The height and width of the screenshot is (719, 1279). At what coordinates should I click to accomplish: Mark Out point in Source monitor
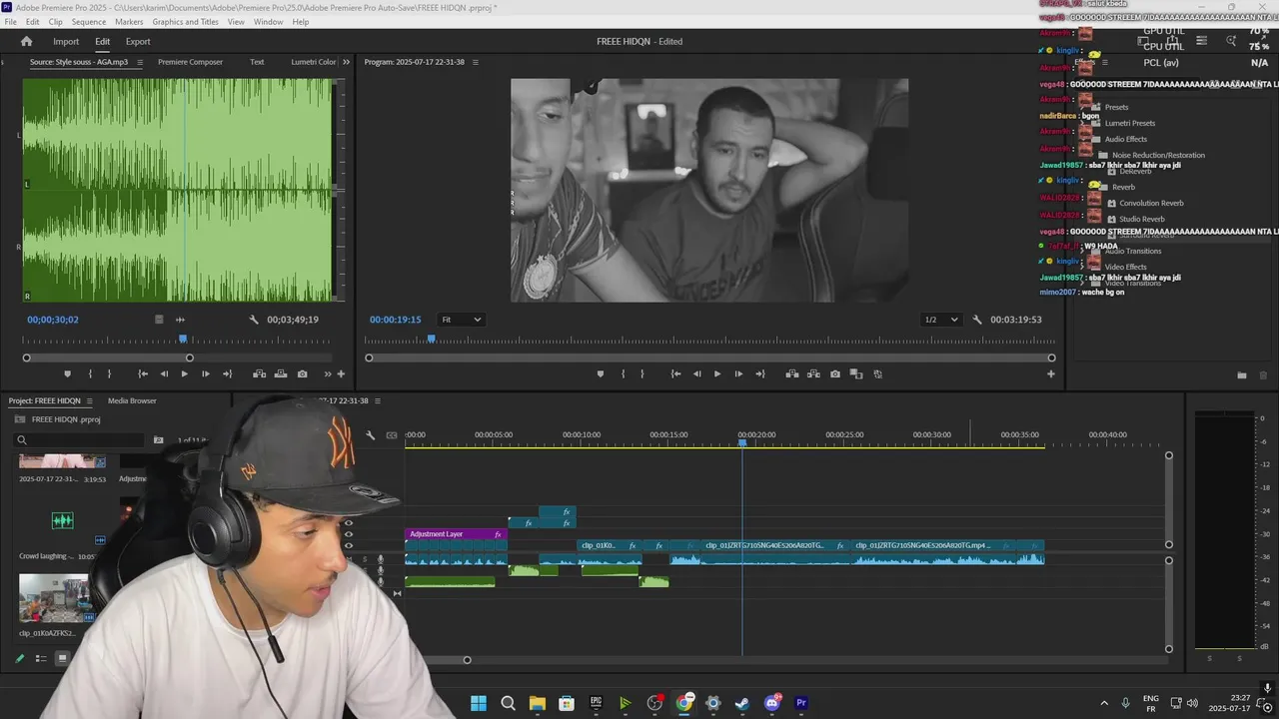110,373
